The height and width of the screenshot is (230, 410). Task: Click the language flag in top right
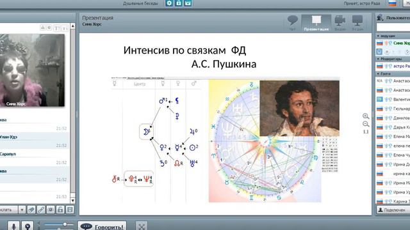[x=392, y=3]
